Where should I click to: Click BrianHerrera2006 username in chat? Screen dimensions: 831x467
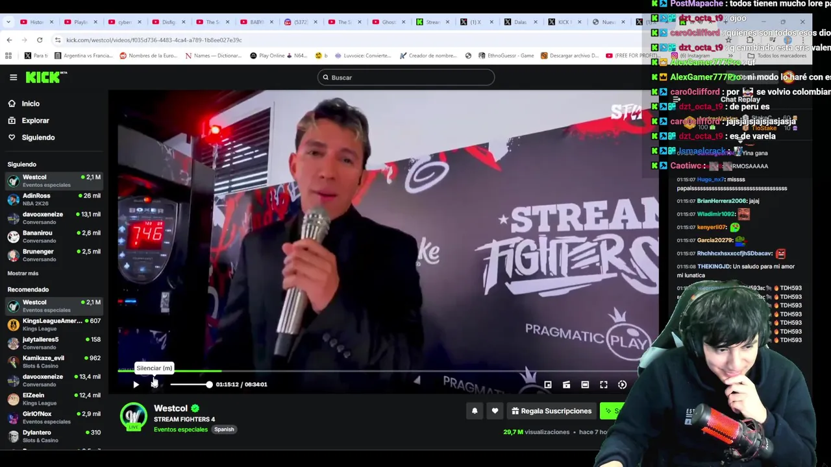721,201
